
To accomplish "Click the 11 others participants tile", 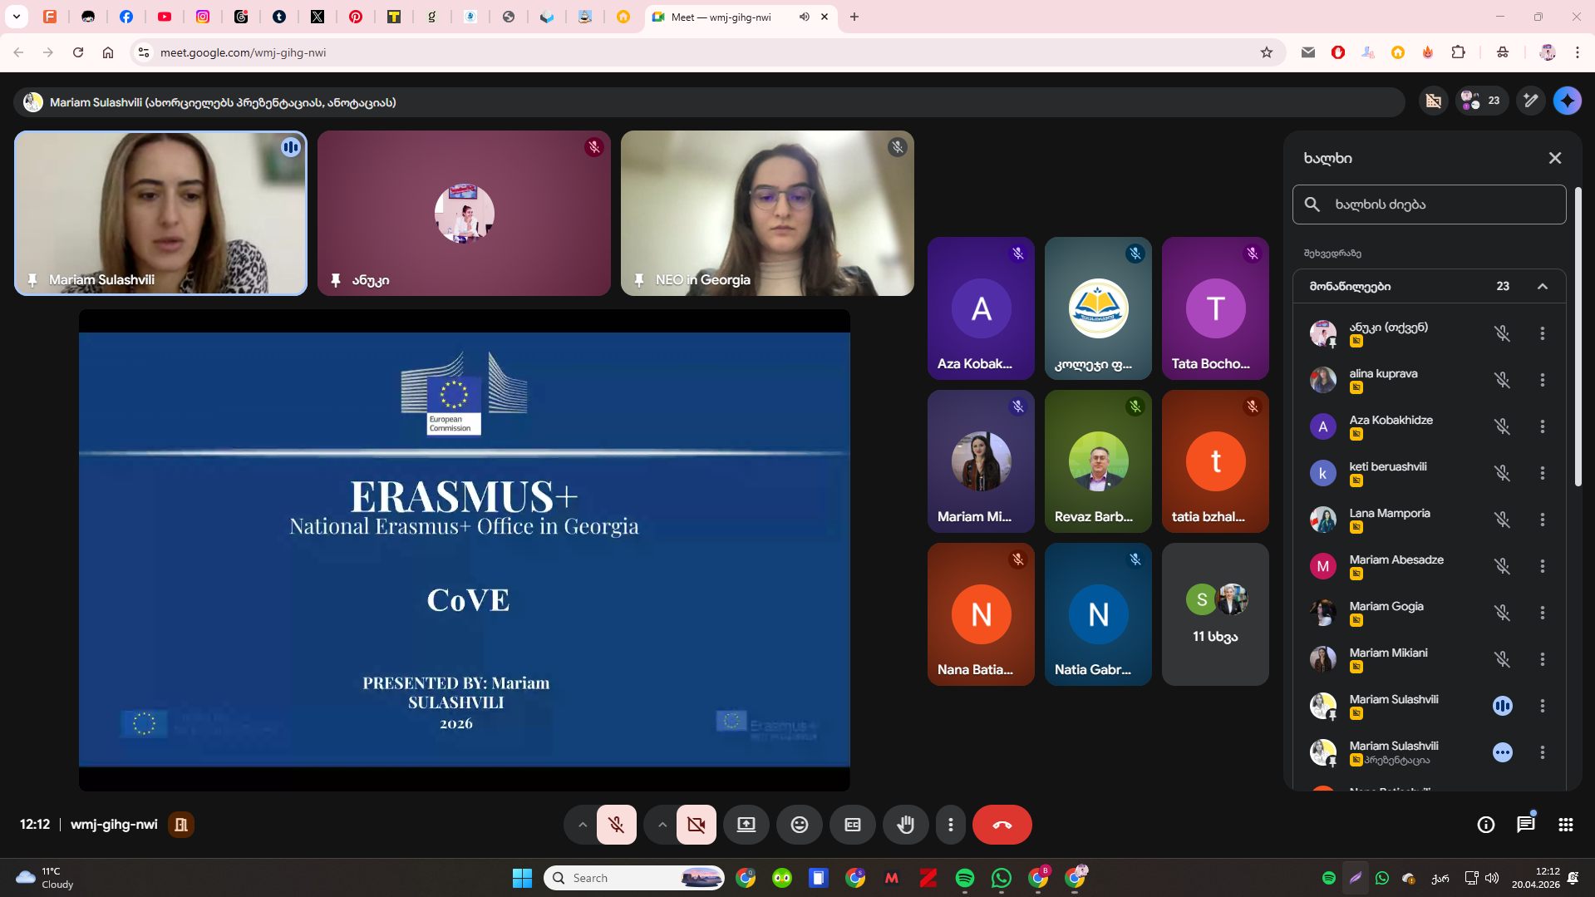I will [x=1214, y=614].
